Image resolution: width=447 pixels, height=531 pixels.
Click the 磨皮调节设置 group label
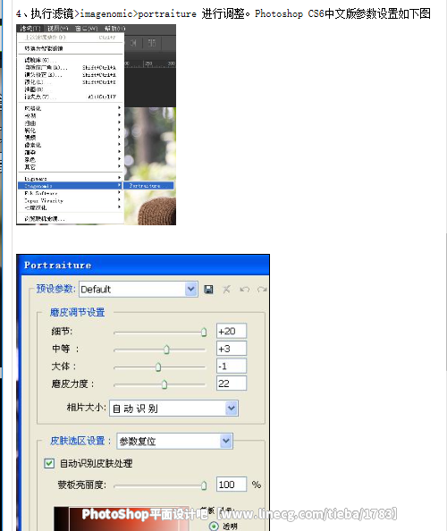point(77,312)
